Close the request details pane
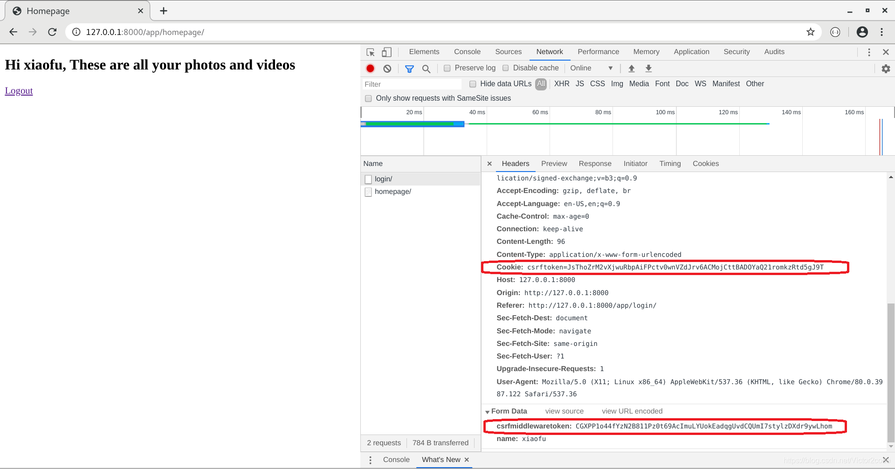This screenshot has height=469, width=895. 489,164
